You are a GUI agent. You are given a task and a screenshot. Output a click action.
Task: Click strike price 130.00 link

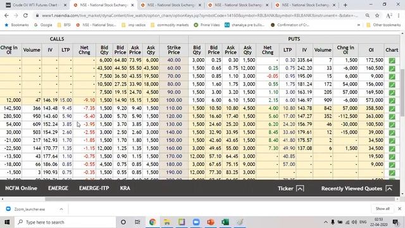tap(174, 124)
